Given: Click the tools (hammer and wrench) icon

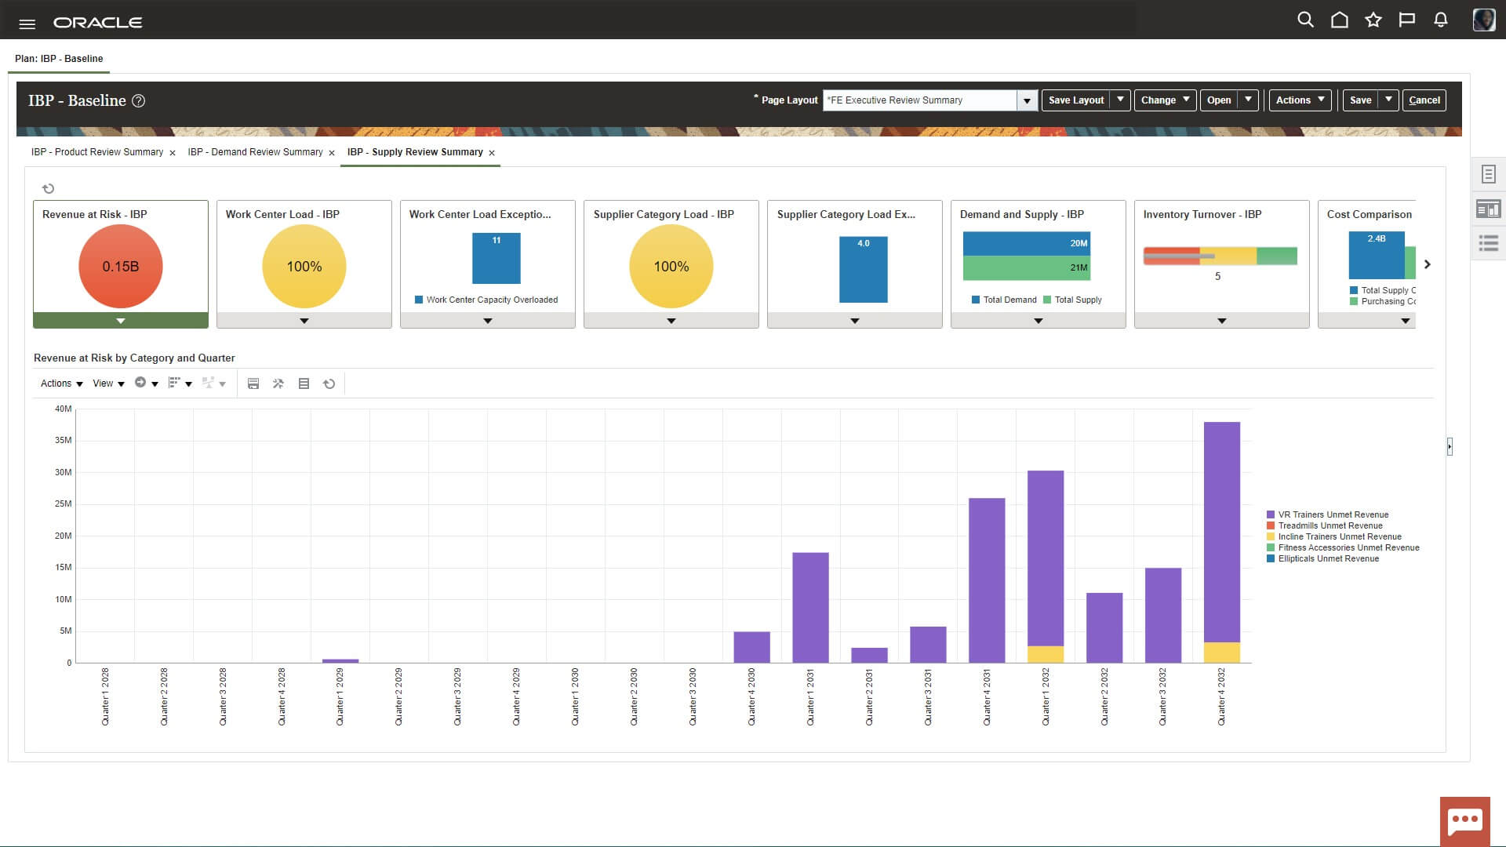Looking at the screenshot, I should tap(278, 384).
